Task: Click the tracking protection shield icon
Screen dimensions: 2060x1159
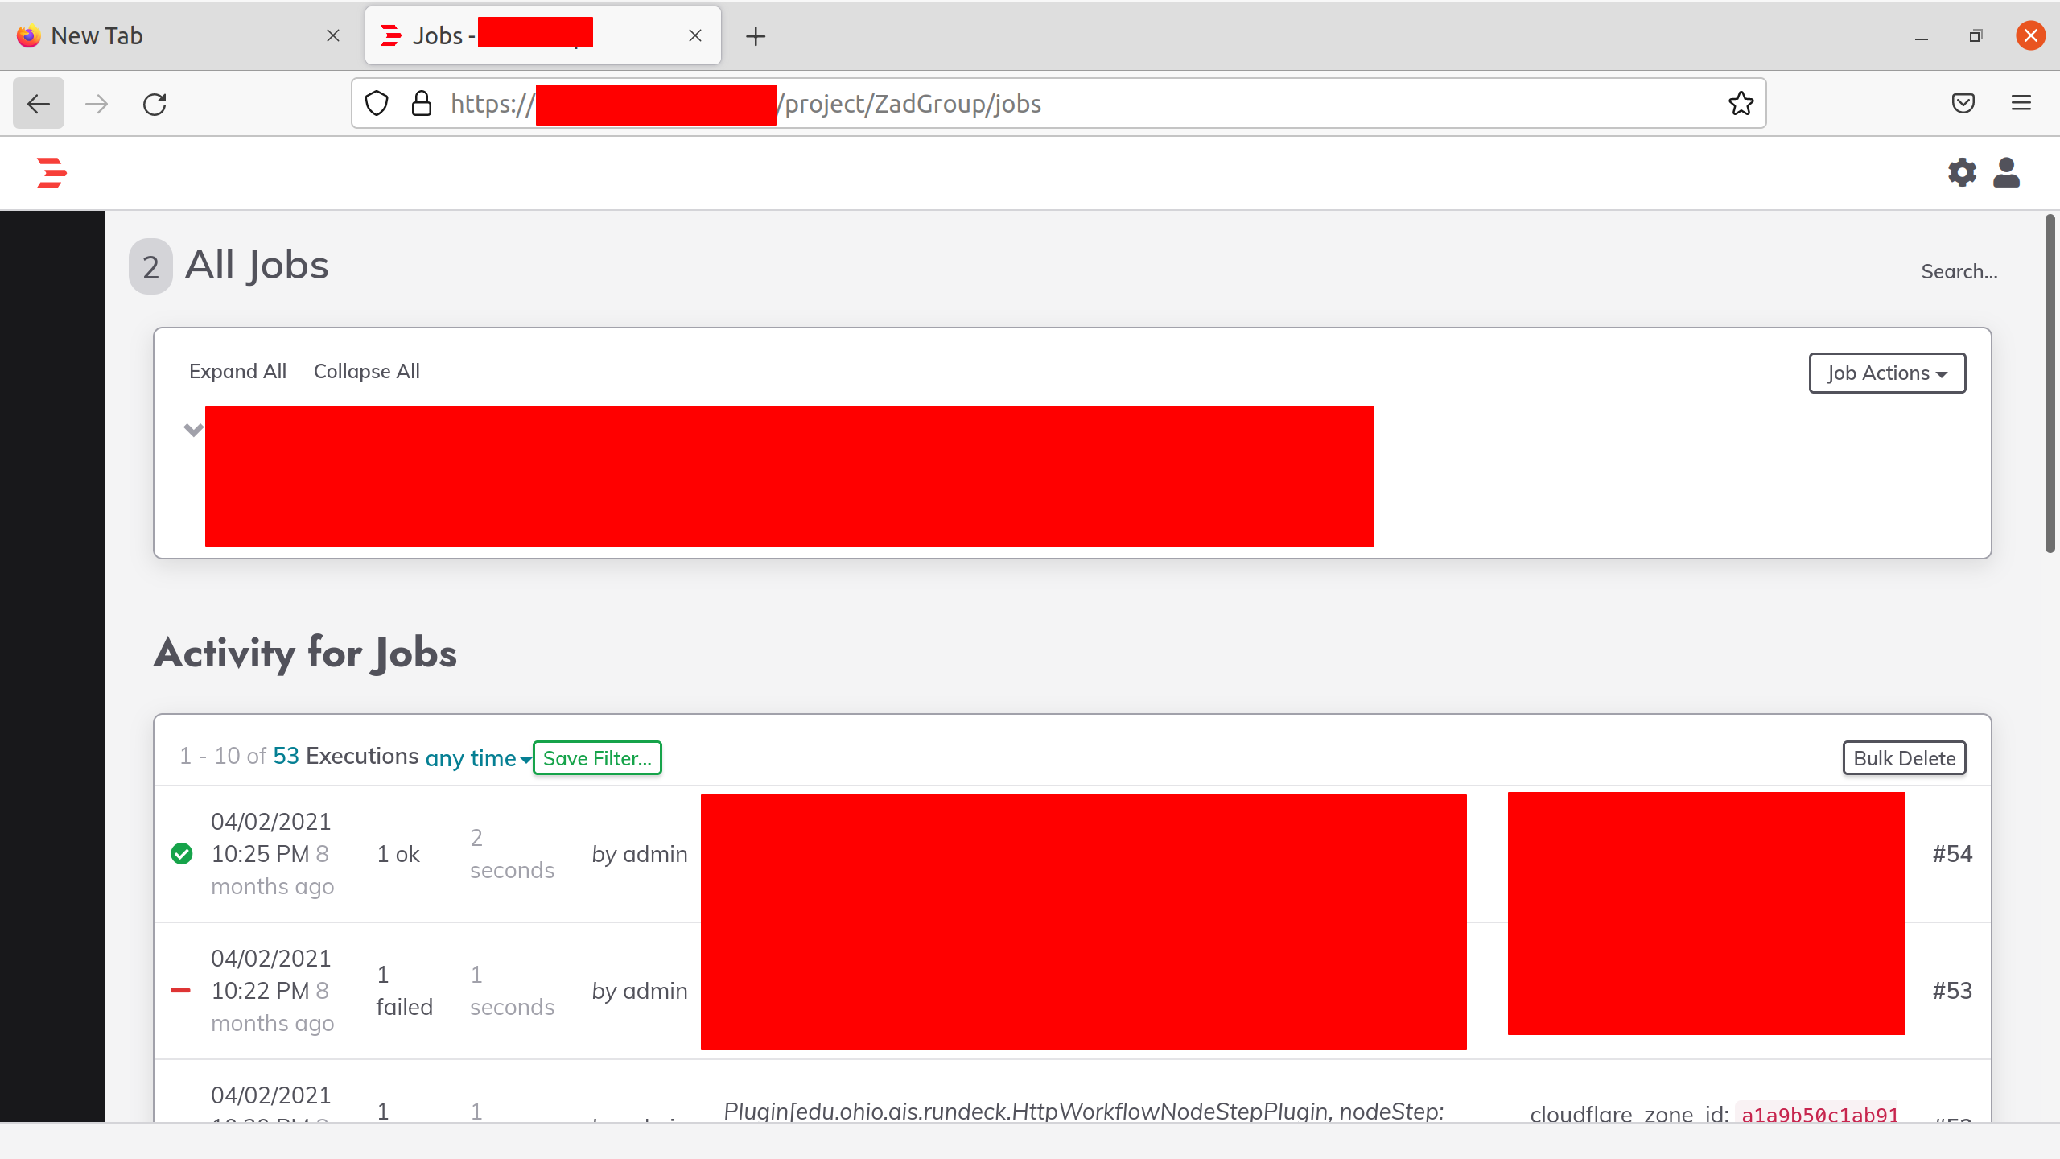Action: 376,103
